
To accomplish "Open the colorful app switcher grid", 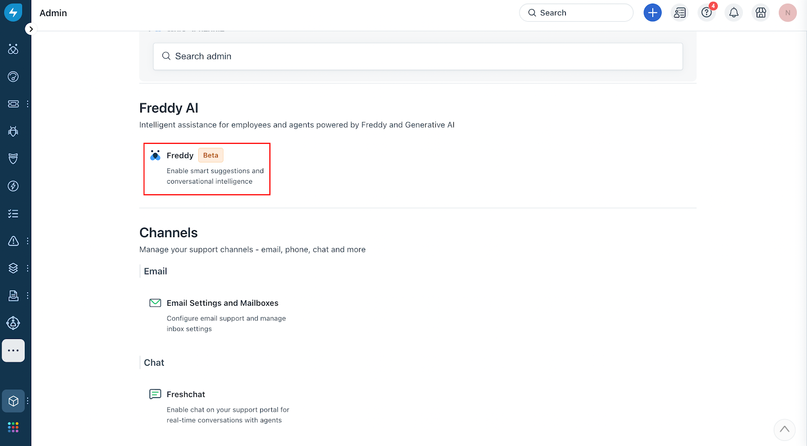I will pyautogui.click(x=13, y=427).
